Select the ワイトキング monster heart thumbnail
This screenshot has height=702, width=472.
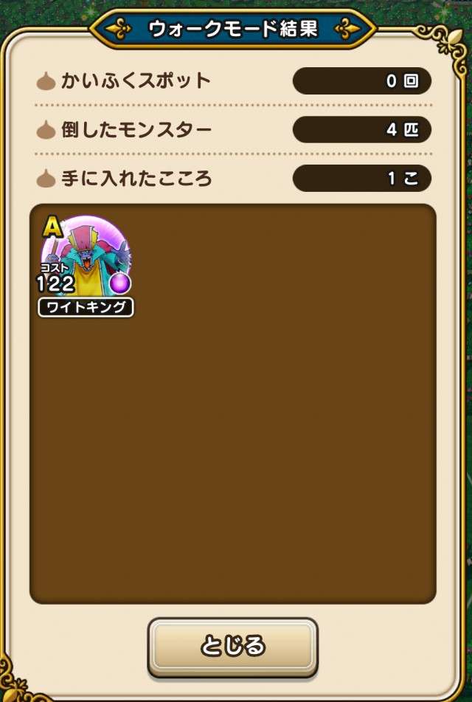[x=86, y=266]
